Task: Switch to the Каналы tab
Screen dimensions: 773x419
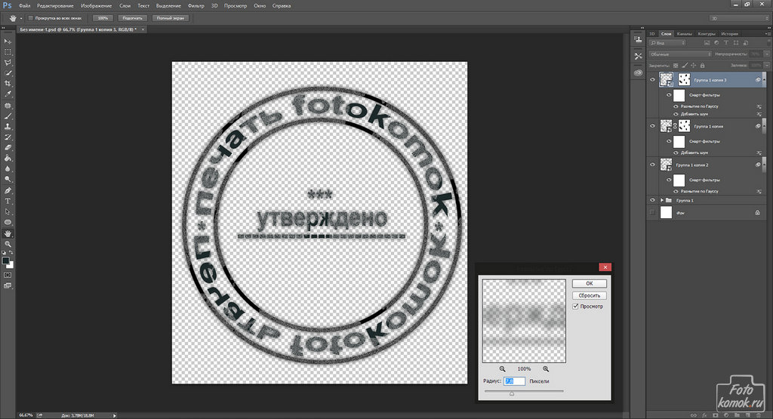Action: [x=684, y=33]
